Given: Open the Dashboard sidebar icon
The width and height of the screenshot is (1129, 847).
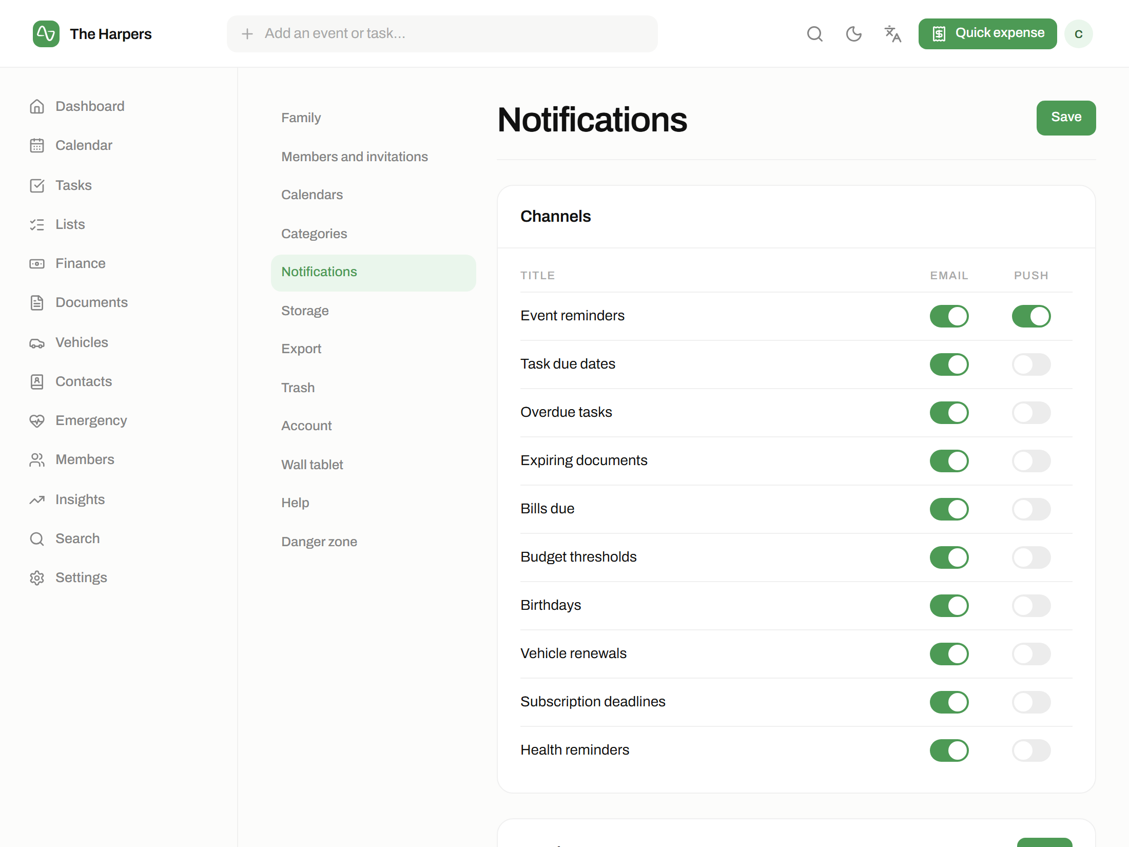Looking at the screenshot, I should 37,106.
